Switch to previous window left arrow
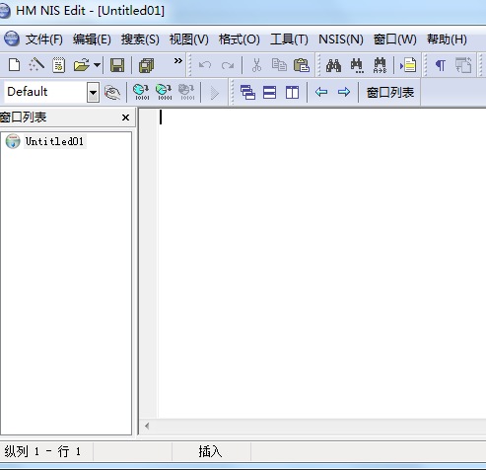Viewport: 486px width, 470px height. (321, 92)
